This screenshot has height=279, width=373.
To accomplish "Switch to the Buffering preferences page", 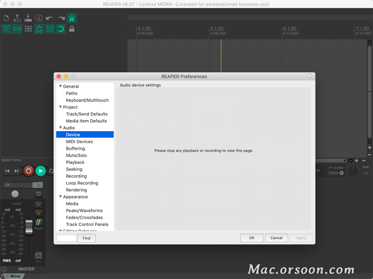I will pyautogui.click(x=75, y=148).
